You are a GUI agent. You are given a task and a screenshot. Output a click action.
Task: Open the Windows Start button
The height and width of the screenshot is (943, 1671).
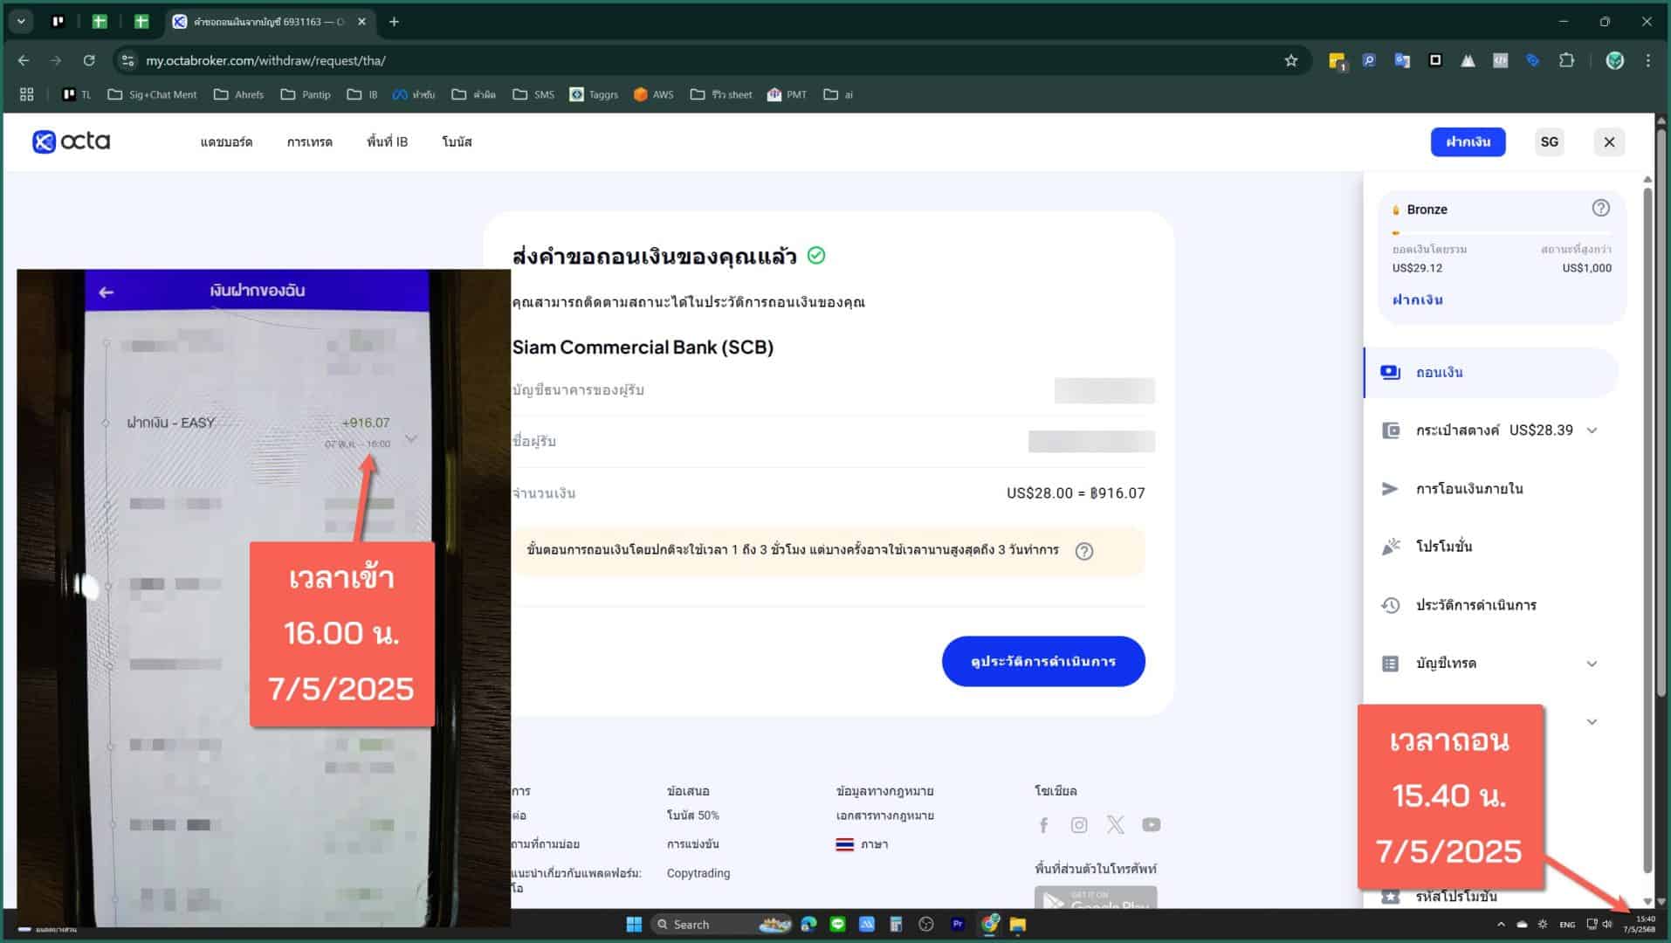point(635,925)
